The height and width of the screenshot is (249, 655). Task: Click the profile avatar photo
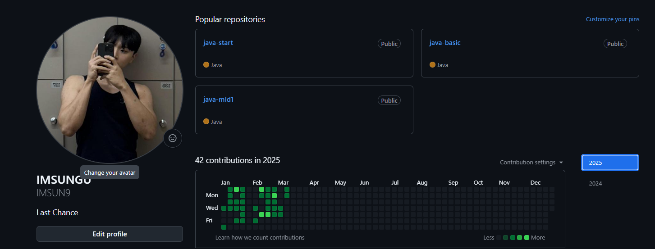click(110, 90)
